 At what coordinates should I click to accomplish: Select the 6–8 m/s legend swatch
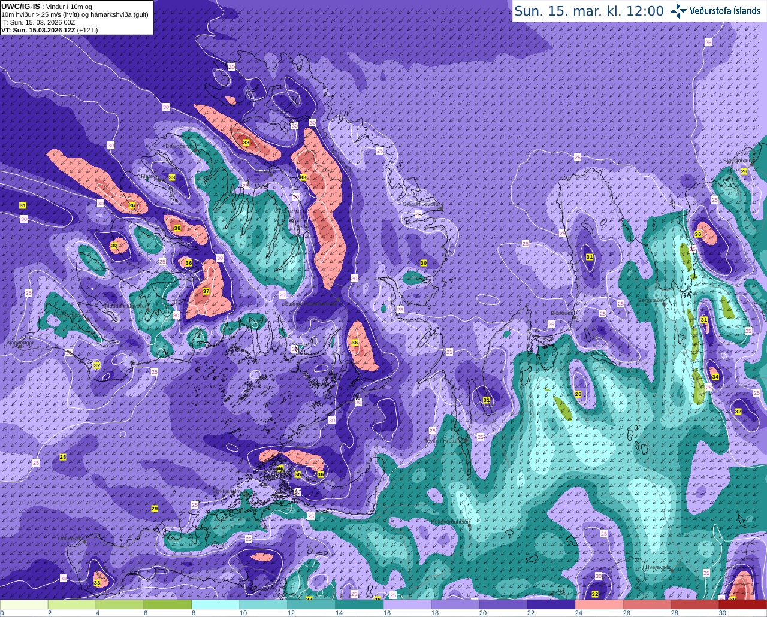pyautogui.click(x=168, y=604)
